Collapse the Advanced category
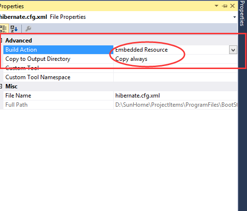This screenshot has height=211, width=247. (1, 41)
